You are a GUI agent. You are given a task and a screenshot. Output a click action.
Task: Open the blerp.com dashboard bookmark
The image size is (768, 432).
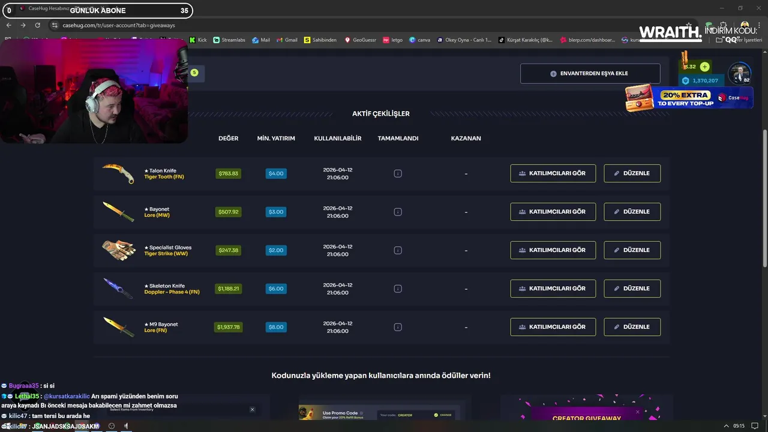click(587, 40)
